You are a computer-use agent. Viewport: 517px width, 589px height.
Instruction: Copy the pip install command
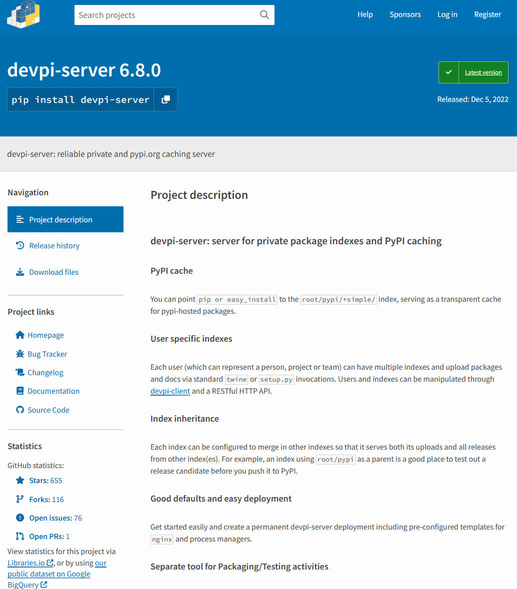pos(165,99)
